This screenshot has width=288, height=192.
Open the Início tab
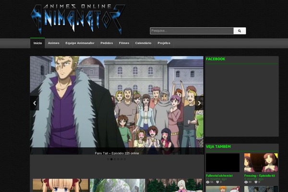click(37, 43)
